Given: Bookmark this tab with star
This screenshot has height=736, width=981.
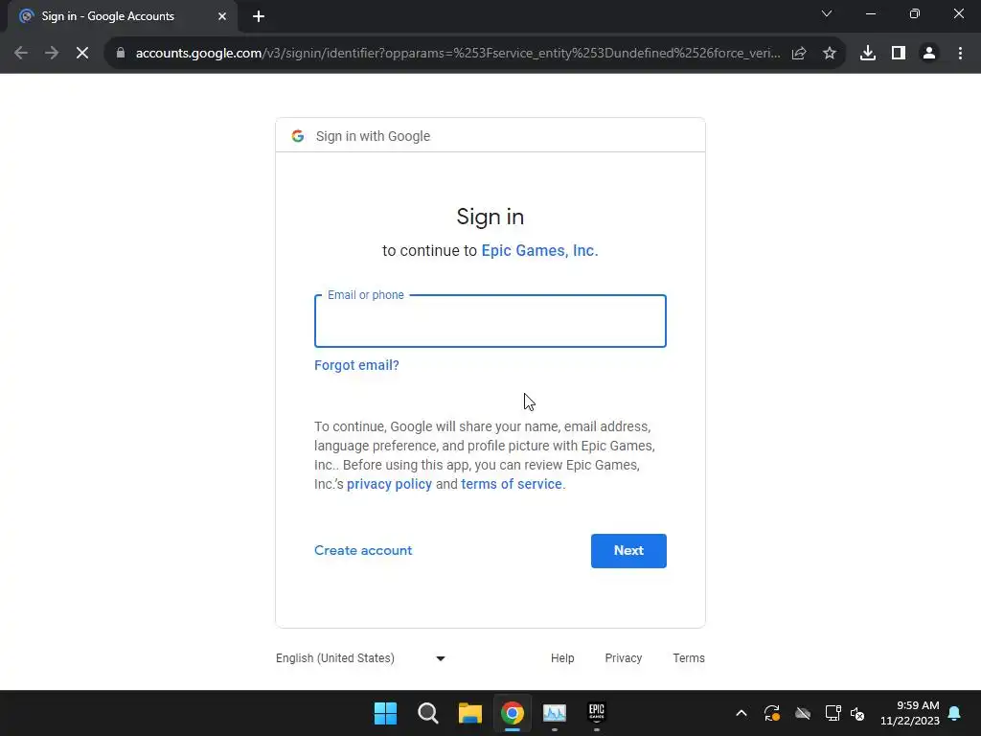Looking at the screenshot, I should pyautogui.click(x=830, y=54).
